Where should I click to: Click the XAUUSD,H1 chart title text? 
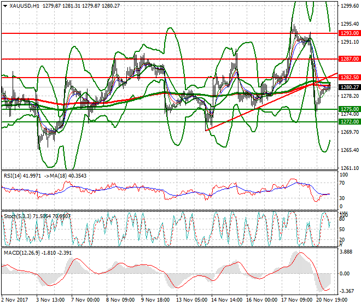24,6
